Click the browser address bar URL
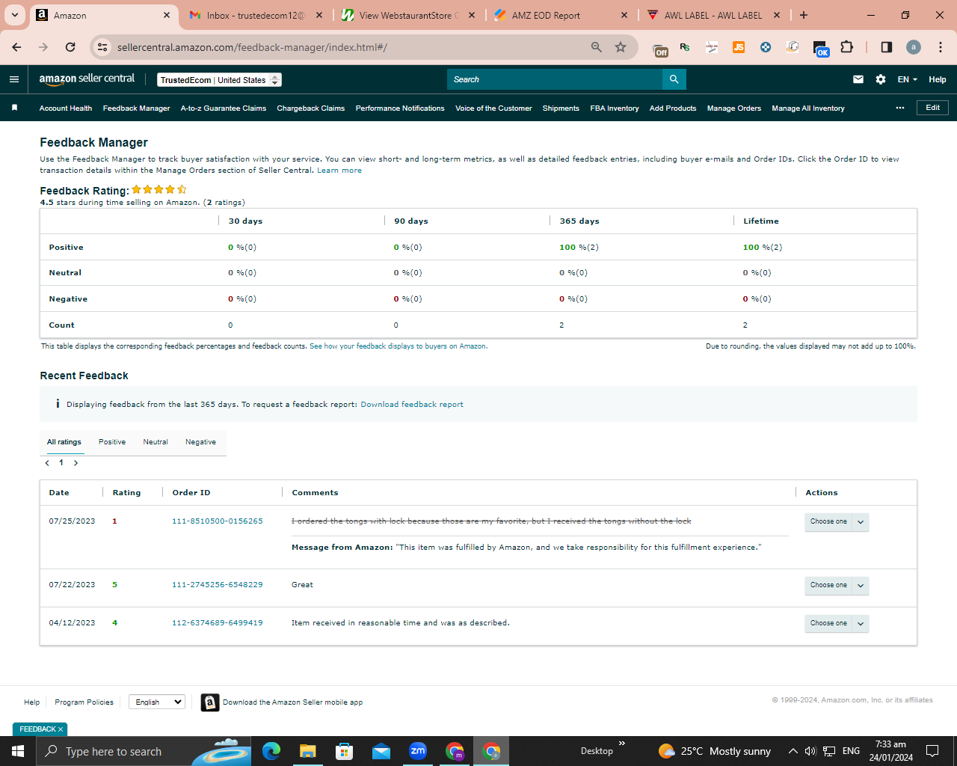The height and width of the screenshot is (766, 957). (x=252, y=47)
